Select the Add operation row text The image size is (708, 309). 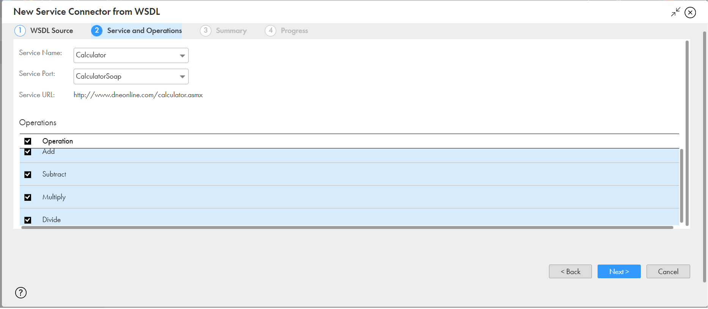click(x=49, y=151)
